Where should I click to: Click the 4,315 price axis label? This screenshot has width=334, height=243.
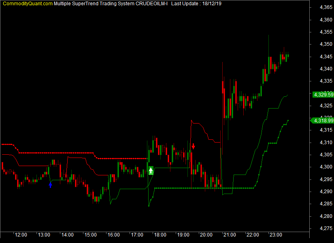tap(326, 130)
